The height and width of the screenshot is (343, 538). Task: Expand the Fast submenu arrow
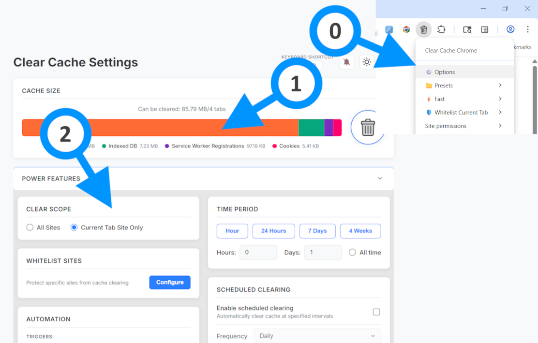coord(500,99)
